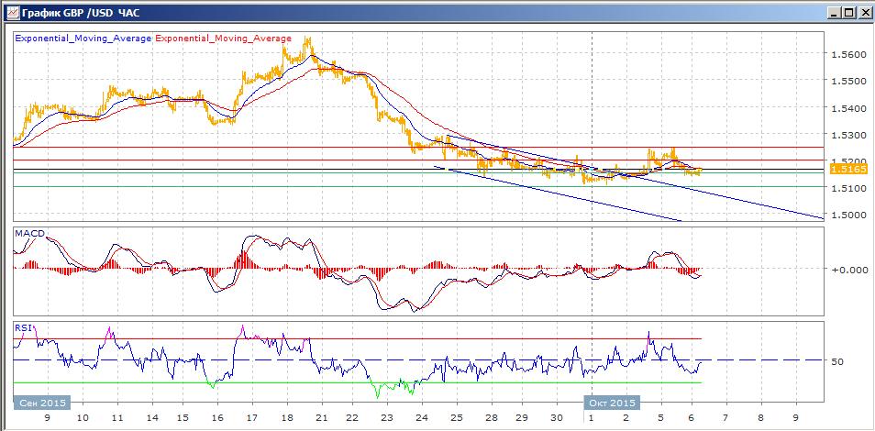Click date 16 on the time axis

coord(216,416)
